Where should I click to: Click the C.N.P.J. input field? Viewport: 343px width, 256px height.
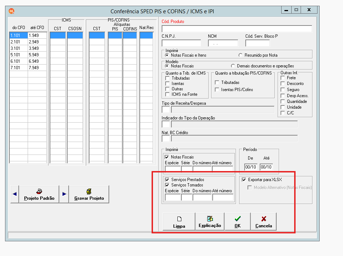(181, 43)
